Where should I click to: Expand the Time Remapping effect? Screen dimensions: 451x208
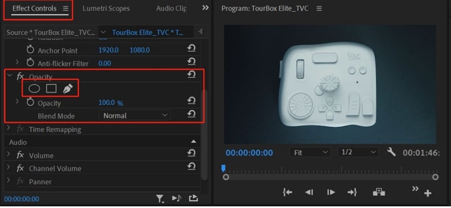tap(8, 128)
